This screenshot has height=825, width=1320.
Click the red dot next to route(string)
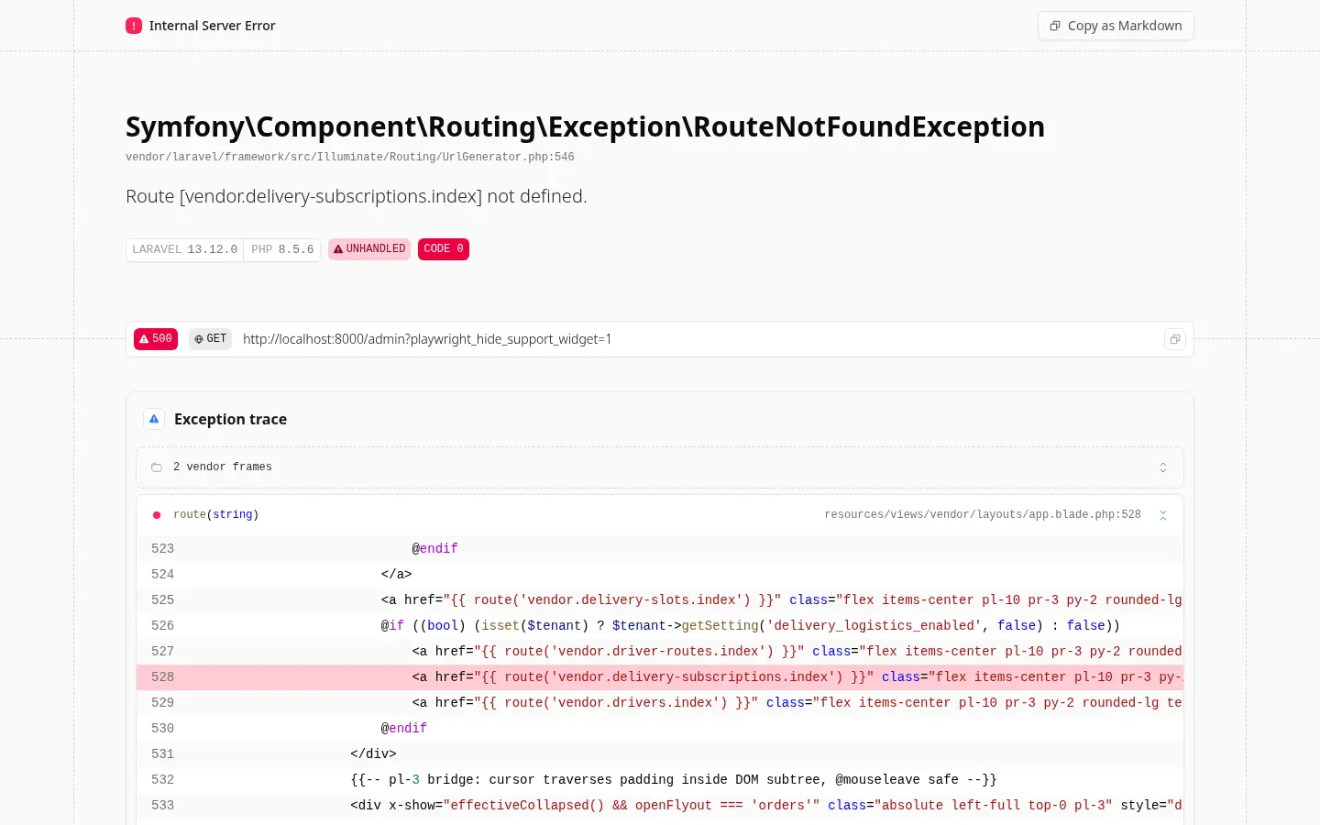[157, 515]
